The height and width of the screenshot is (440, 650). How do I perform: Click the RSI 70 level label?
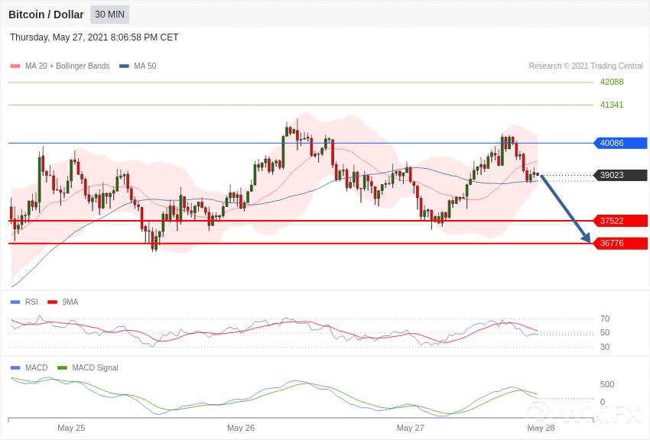(x=605, y=319)
